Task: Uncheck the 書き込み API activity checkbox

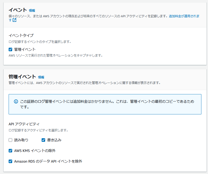Action: [43, 140]
